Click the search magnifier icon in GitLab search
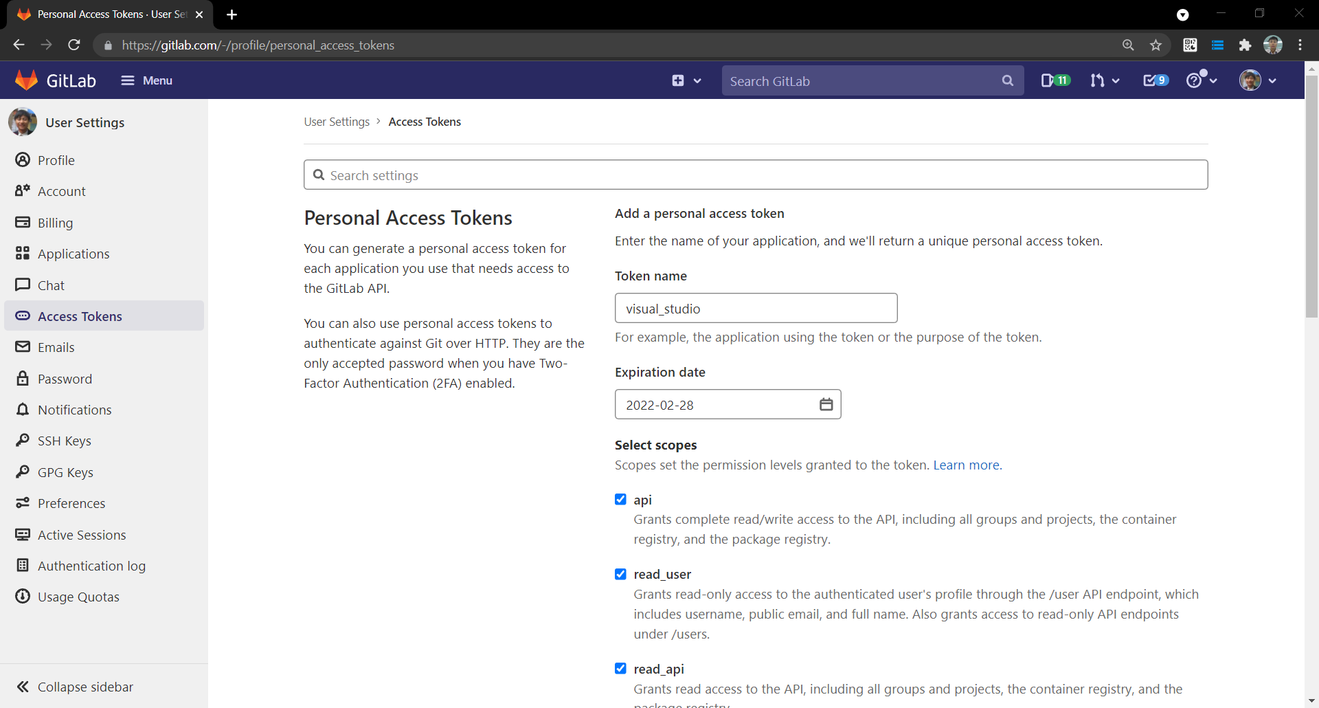Image resolution: width=1319 pixels, height=708 pixels. tap(1008, 80)
